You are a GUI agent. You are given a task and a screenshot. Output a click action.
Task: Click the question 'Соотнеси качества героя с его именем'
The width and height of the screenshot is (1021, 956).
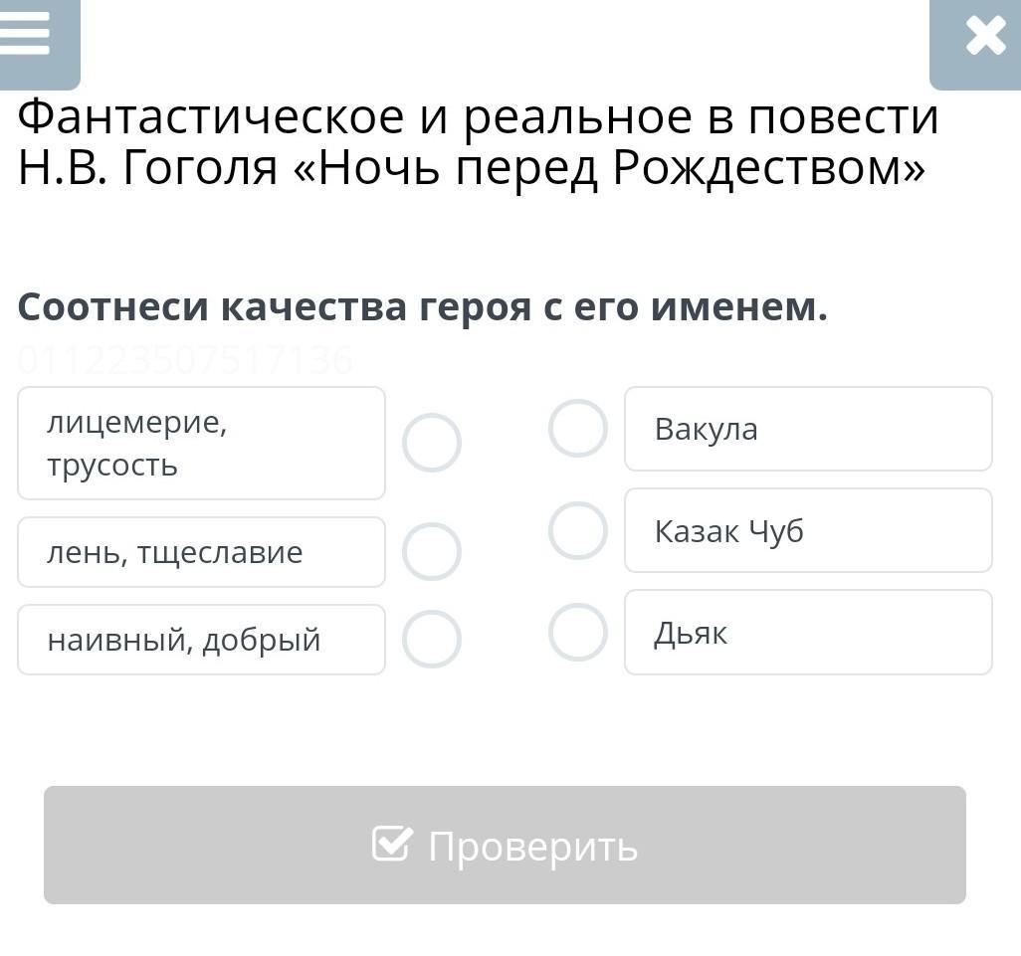point(422,307)
